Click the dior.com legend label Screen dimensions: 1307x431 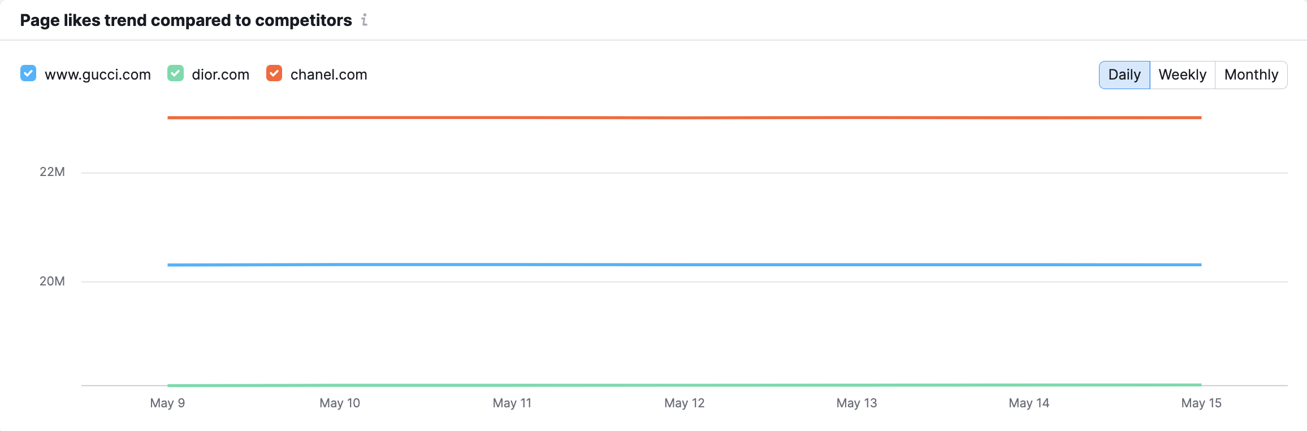pos(220,74)
